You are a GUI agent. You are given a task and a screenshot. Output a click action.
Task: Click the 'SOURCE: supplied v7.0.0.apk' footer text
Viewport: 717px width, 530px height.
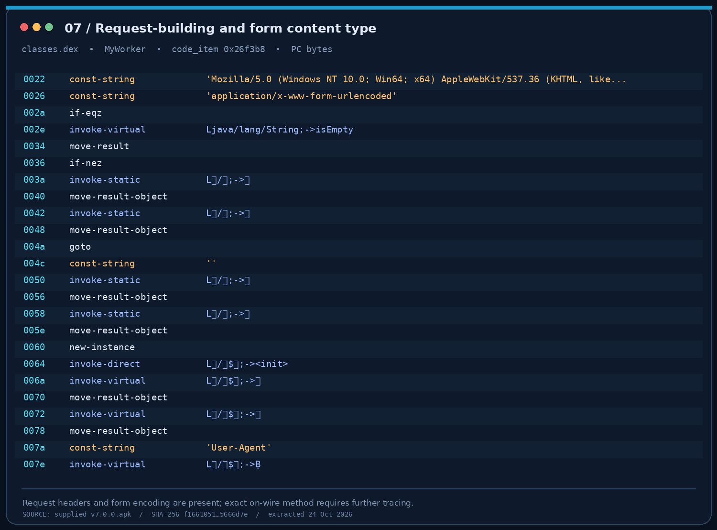pyautogui.click(x=77, y=515)
